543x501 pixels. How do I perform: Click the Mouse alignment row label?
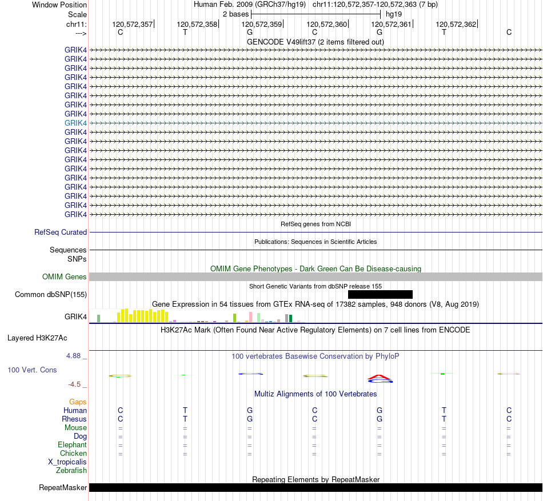coord(75,428)
